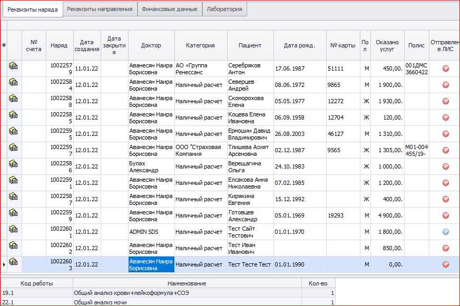This screenshot has width=460, height=306.
Task: Click the blue LIS status icon for Тест Сайт Тестович
Action: click(x=445, y=232)
